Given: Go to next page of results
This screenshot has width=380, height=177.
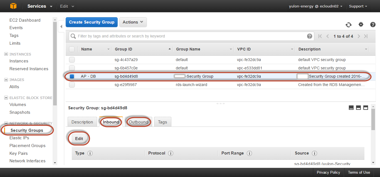Looking at the screenshot, I should pos(359,36).
